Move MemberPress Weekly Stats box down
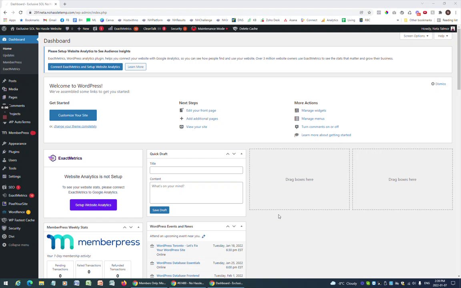 (131, 228)
